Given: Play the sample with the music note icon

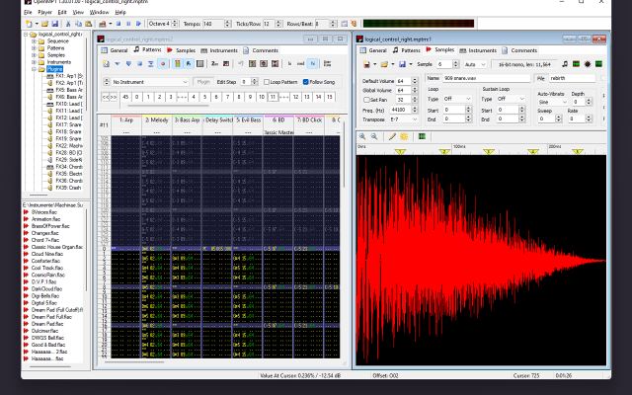Looking at the screenshot, I should coord(565,64).
